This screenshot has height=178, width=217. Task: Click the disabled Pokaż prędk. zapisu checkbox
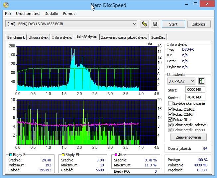[x=170, y=130]
